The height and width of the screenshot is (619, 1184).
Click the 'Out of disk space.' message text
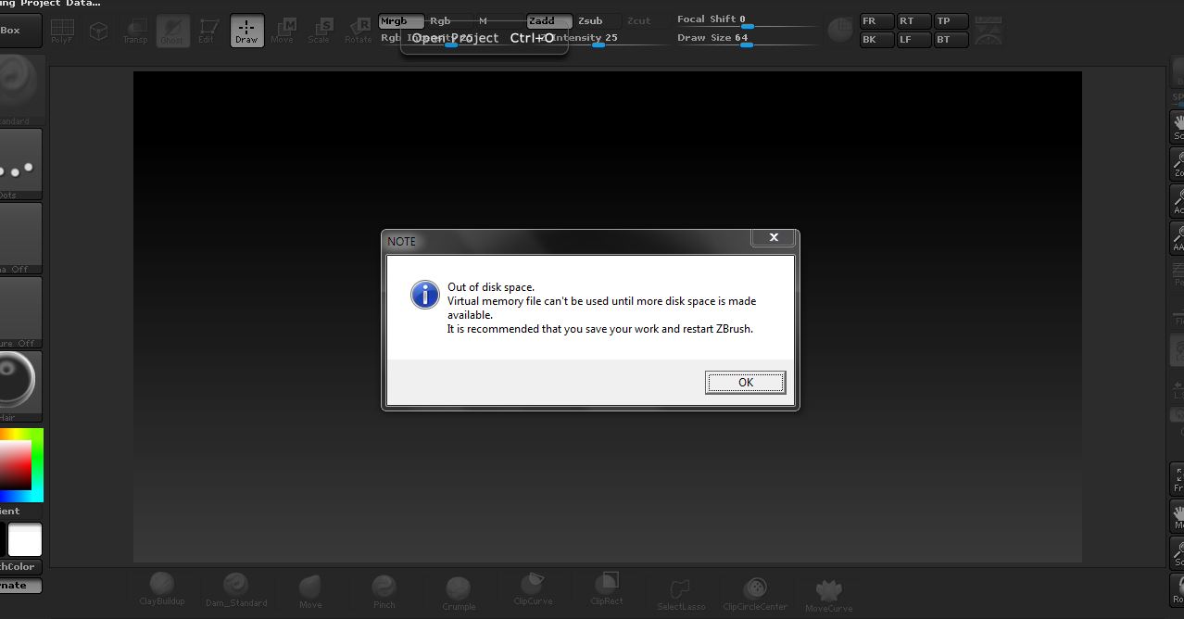coord(491,287)
